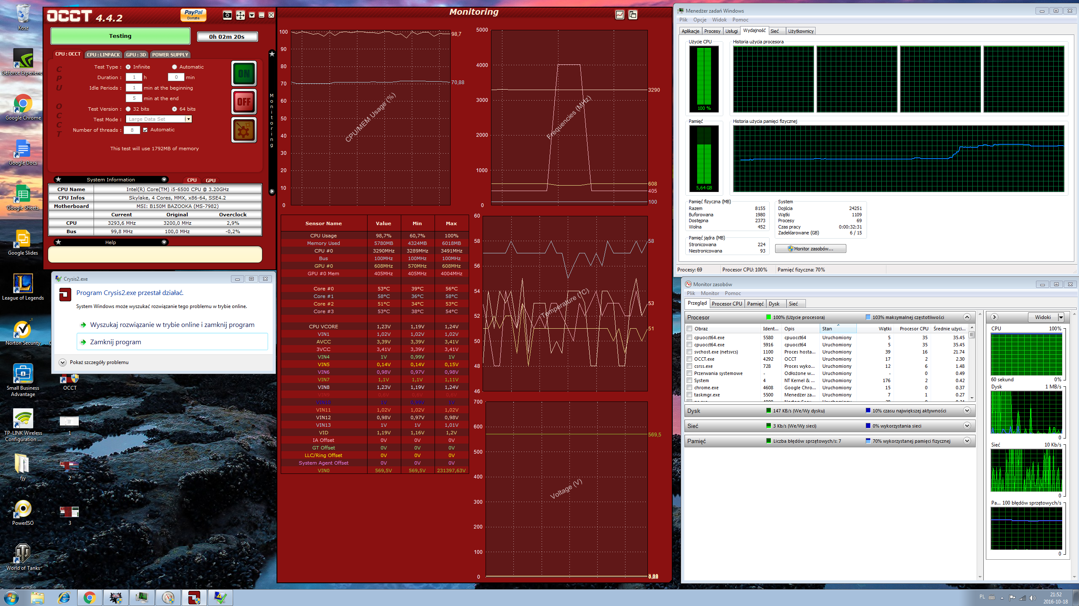Tick the OCCT.exe process checkbox
Screen dimensions: 1079x606
(x=690, y=359)
